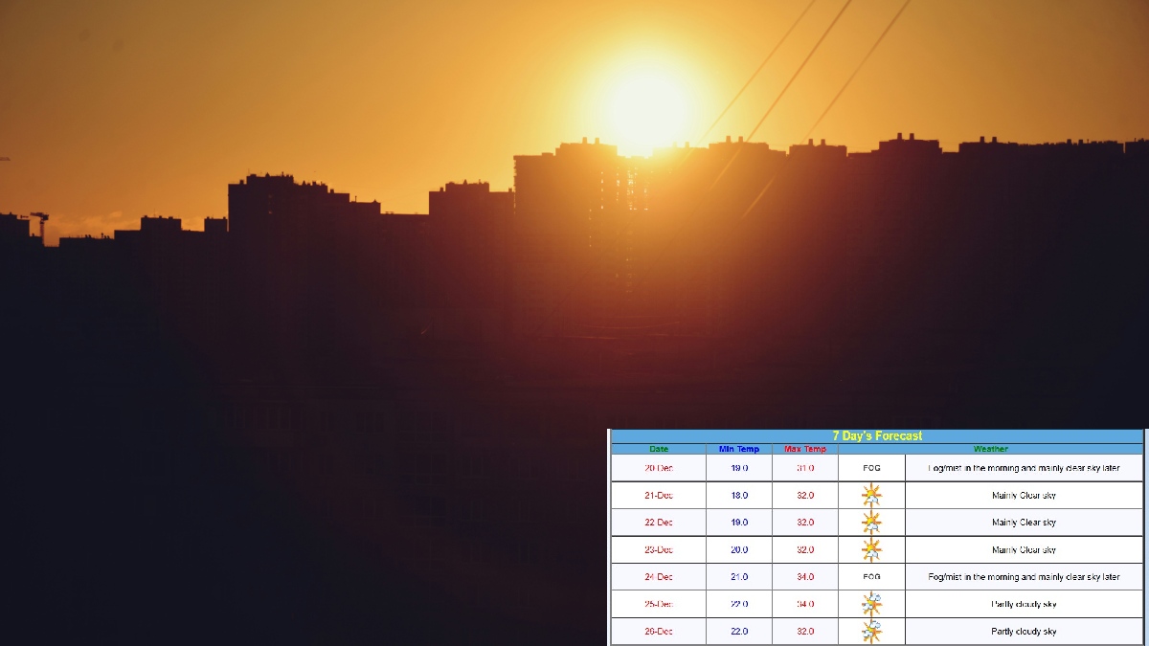Viewport: 1149px width, 646px height.
Task: Select the FOG indicator in 24 Dec row
Action: click(870, 577)
